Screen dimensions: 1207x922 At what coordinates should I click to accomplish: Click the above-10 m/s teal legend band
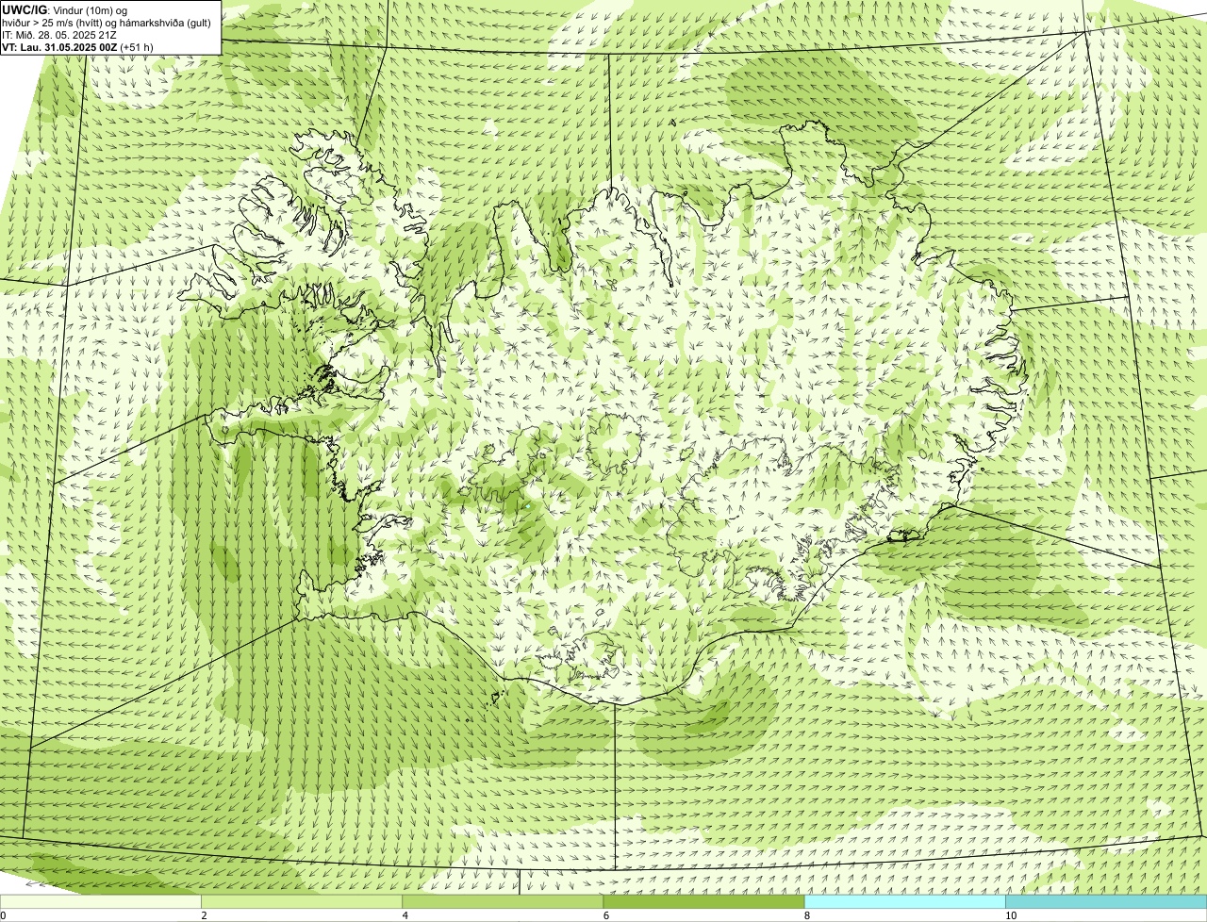click(x=1106, y=902)
